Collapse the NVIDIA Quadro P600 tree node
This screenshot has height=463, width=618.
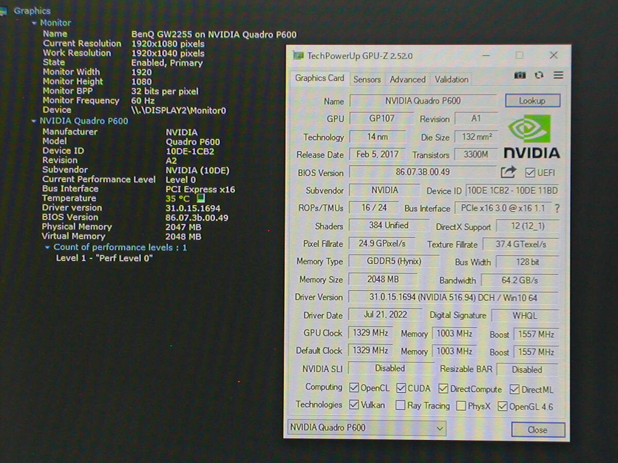[x=34, y=121]
